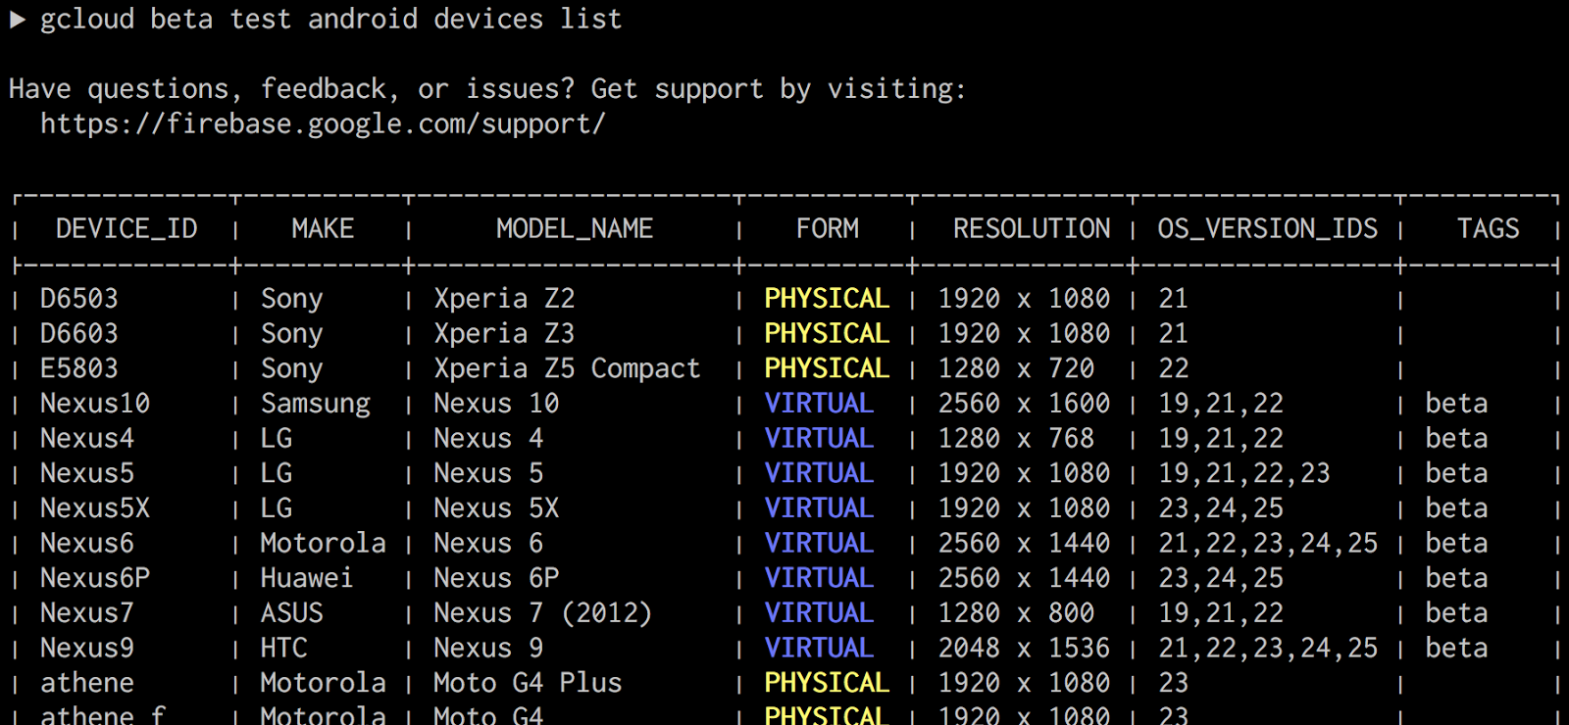Click the MODEL_NAME column header
This screenshot has width=1569, height=725.
[574, 229]
